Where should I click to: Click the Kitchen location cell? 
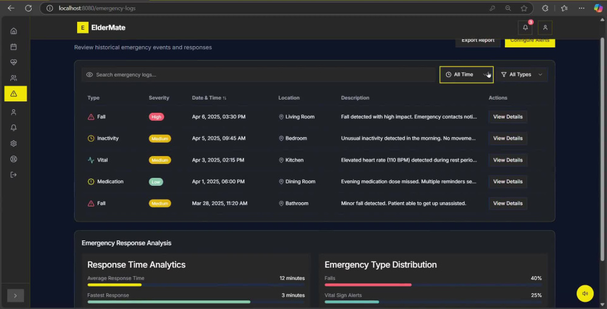pyautogui.click(x=291, y=160)
